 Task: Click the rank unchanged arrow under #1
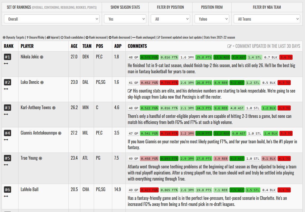6,63
